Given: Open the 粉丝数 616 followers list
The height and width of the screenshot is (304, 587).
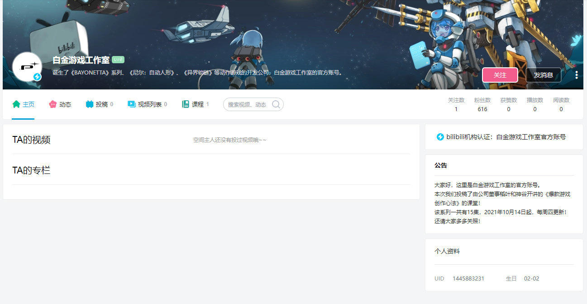Looking at the screenshot, I should pos(482,104).
